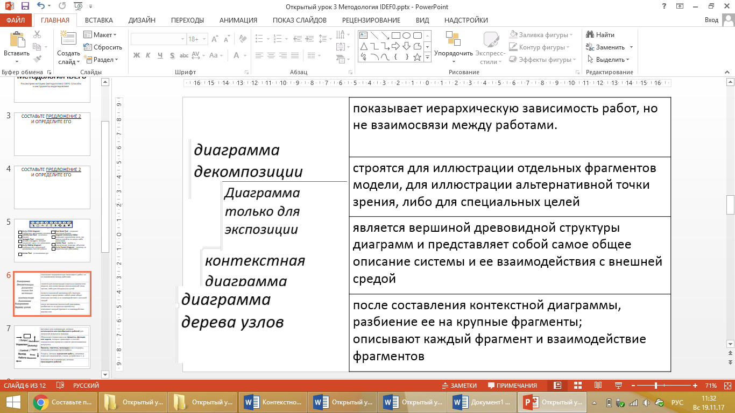The height and width of the screenshot is (413, 735).
Task: Click the Найти find button
Action: point(600,35)
